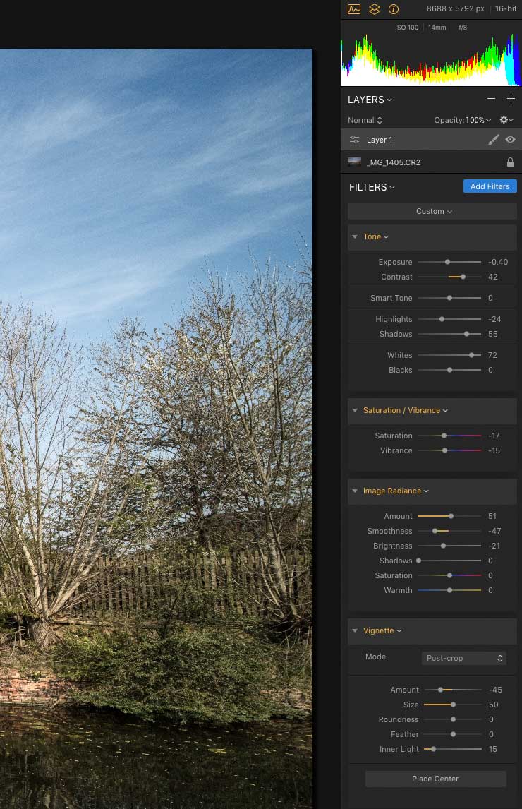Remove layer with minus icon
The image size is (522, 809).
[x=491, y=99]
